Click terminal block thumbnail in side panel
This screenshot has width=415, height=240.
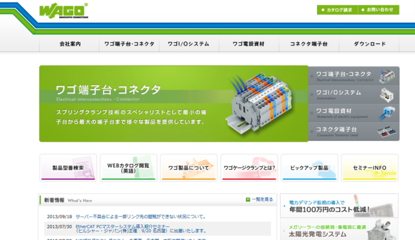coord(387,76)
